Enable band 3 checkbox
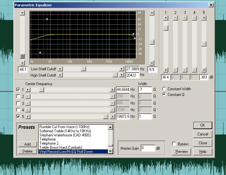 point(18,103)
